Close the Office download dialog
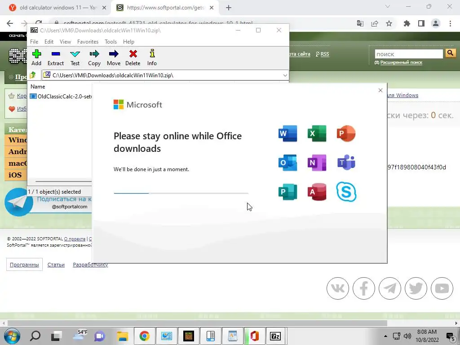Screen dimensions: 460x345 [x=380, y=90]
